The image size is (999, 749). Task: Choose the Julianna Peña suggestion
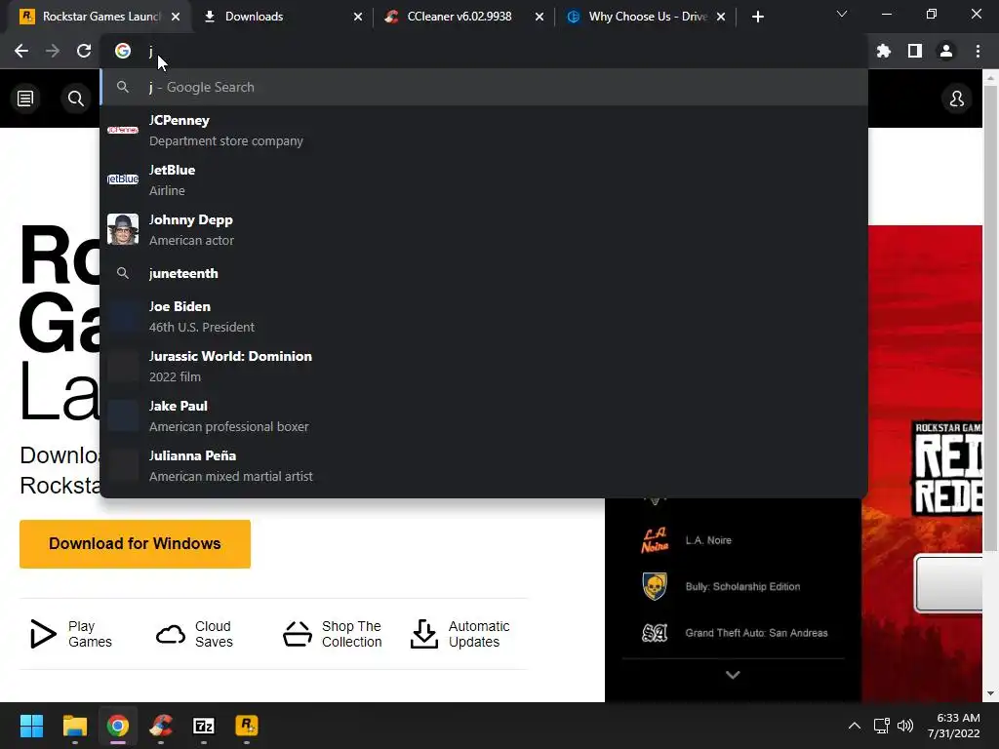pyautogui.click(x=484, y=465)
